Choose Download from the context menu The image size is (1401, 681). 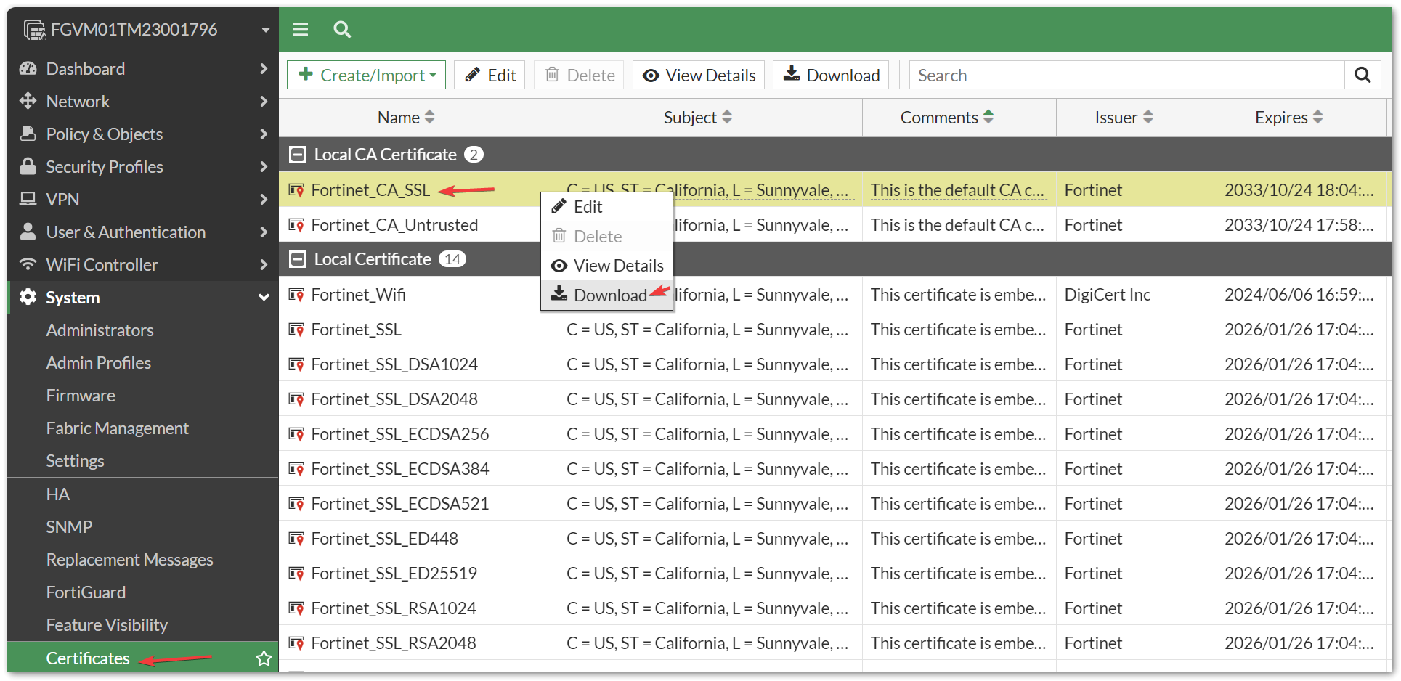(609, 295)
